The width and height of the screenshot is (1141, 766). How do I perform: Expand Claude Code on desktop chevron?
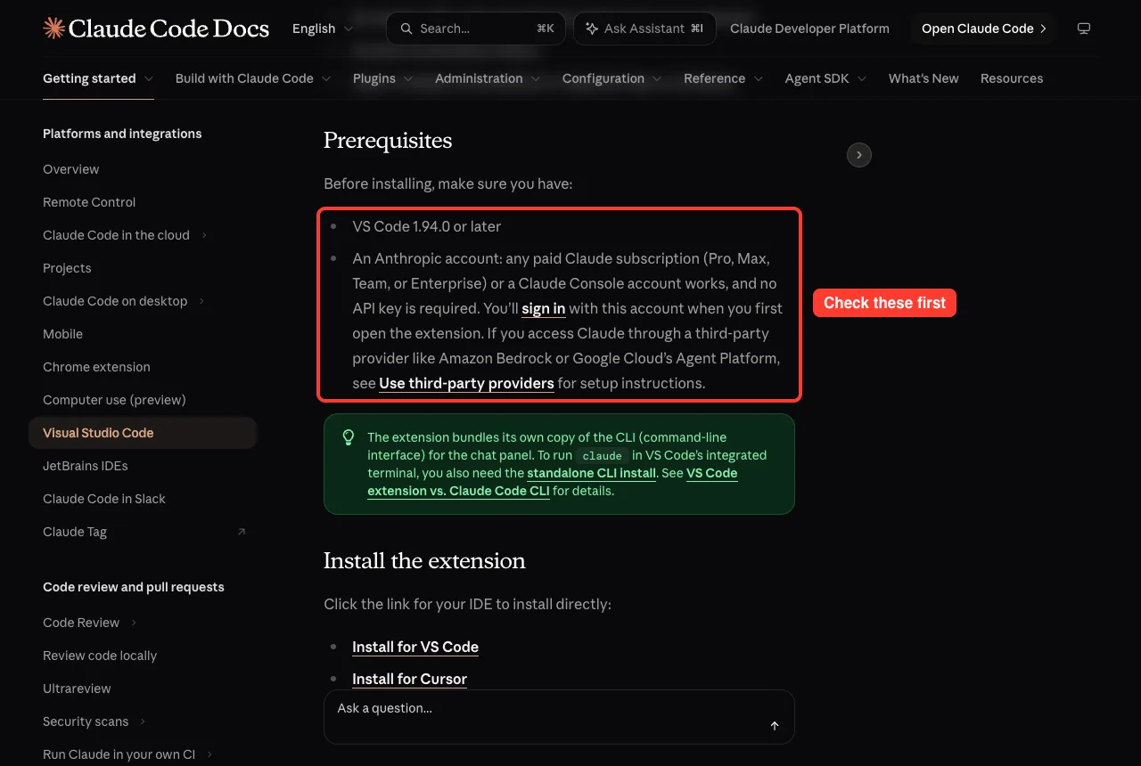(x=201, y=301)
